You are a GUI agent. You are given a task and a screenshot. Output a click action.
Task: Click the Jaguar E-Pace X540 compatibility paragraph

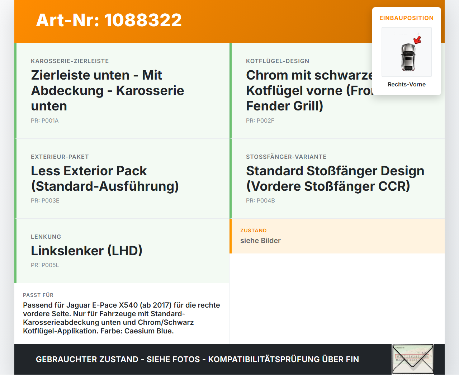point(122,318)
